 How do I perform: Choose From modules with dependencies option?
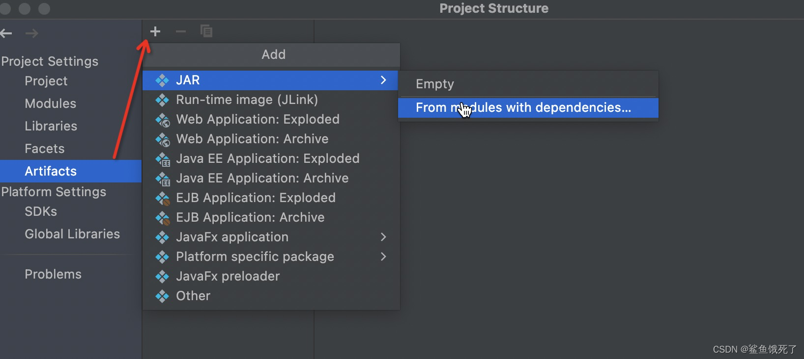point(523,108)
